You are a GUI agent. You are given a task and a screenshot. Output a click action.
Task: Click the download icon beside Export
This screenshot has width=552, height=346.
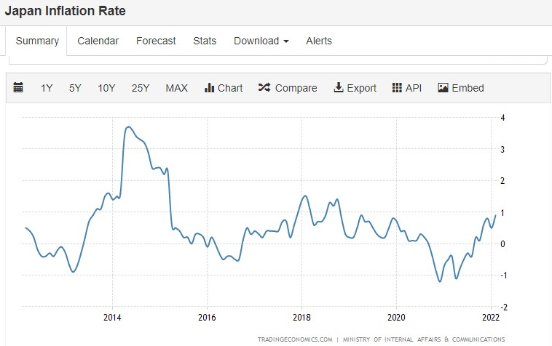coord(339,87)
